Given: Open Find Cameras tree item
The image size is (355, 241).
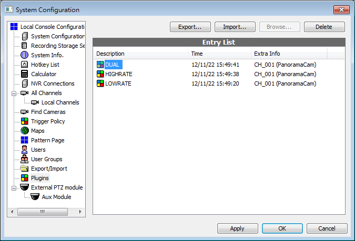Looking at the screenshot, I should pos(48,112).
